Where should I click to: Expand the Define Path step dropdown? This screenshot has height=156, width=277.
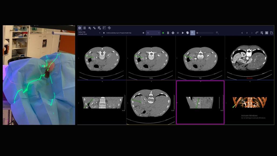point(100,33)
